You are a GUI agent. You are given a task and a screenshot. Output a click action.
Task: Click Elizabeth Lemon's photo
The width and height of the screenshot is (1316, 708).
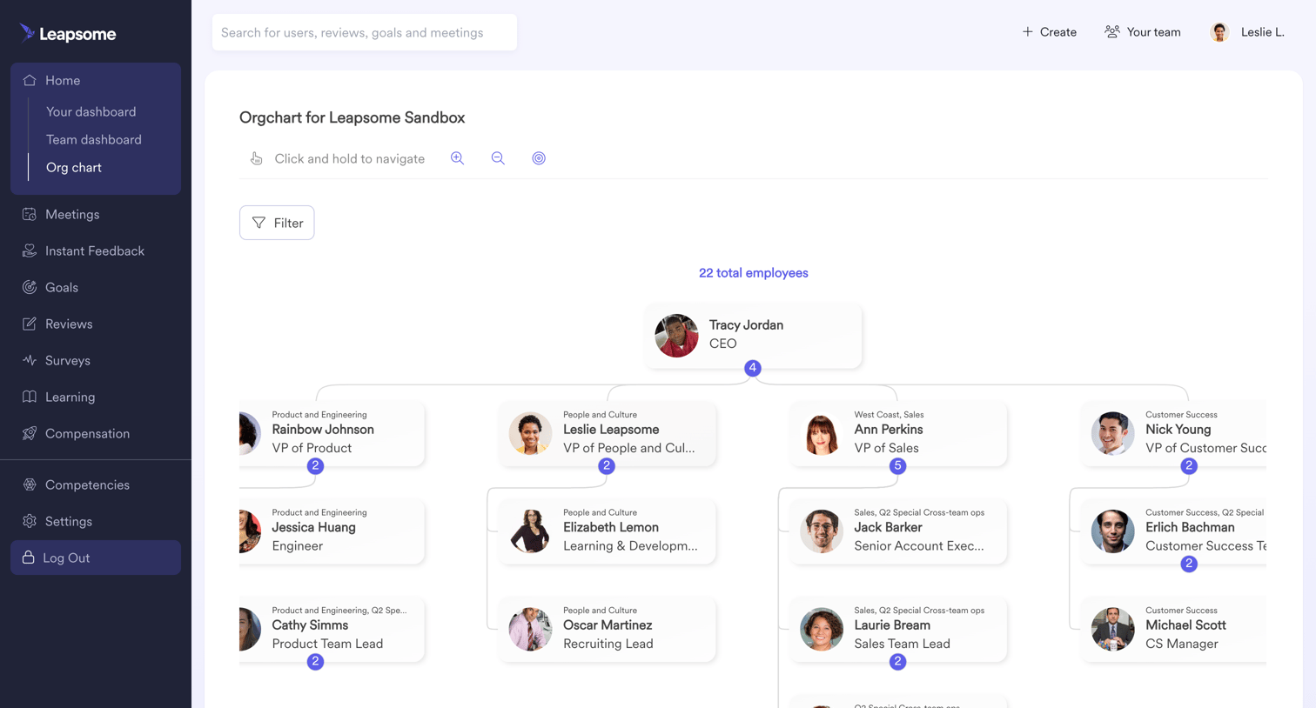coord(530,531)
